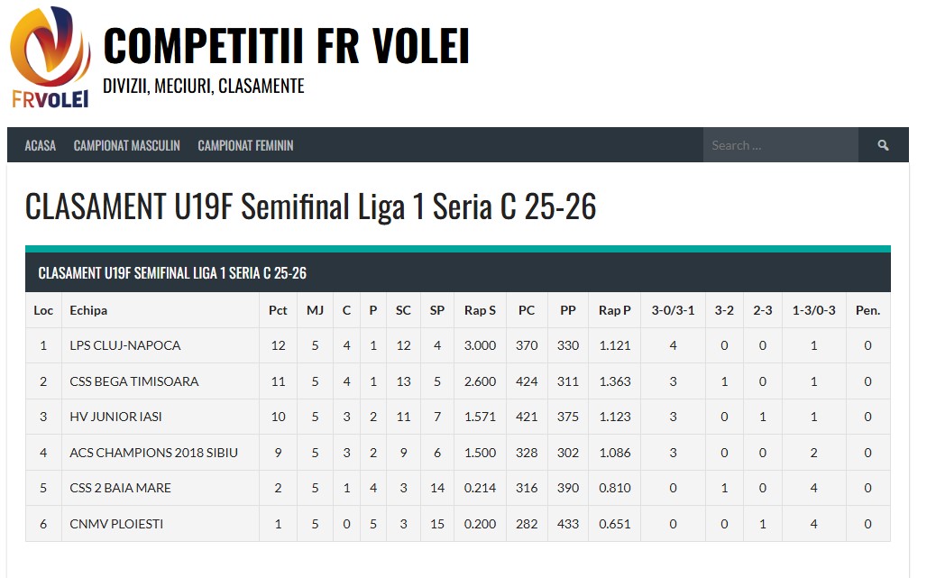Click the 3-0/3-1 column header
936x578 pixels.
pos(673,310)
